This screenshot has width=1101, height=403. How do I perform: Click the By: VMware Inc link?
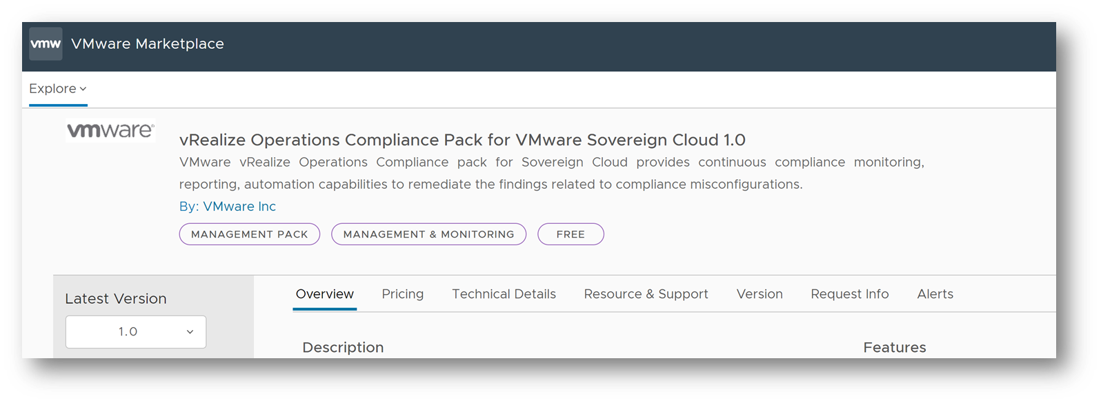[228, 207]
